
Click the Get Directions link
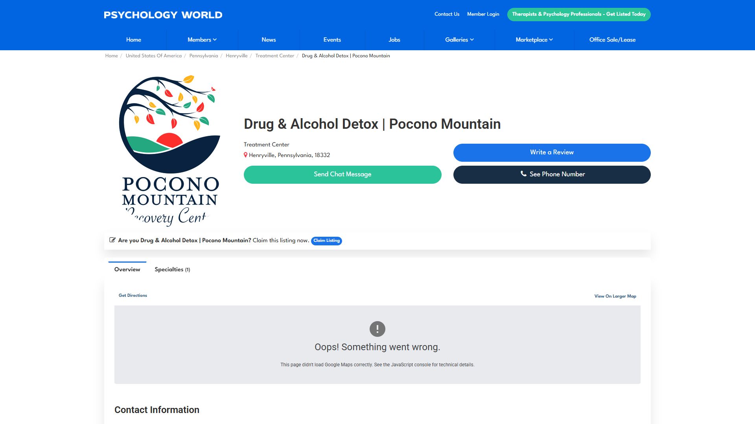[x=133, y=295]
